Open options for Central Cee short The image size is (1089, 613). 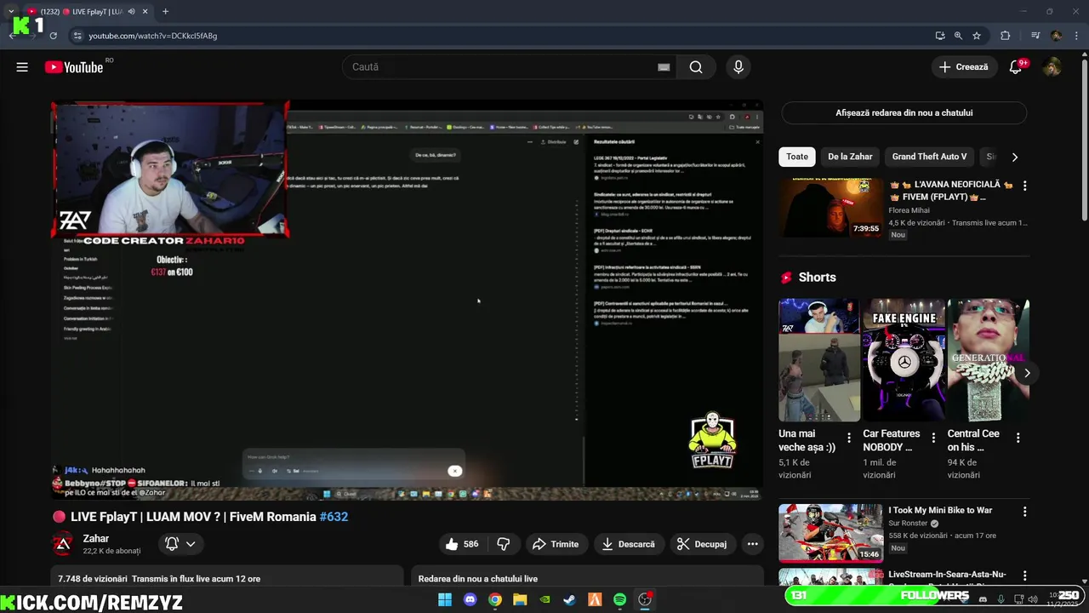point(1018,438)
